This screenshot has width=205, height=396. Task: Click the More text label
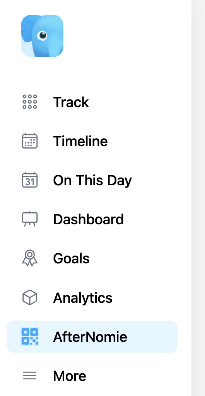(70, 376)
